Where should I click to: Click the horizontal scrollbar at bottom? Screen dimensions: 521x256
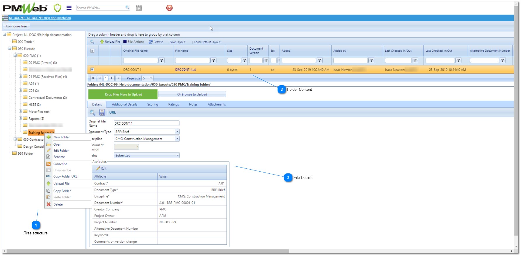148,251
